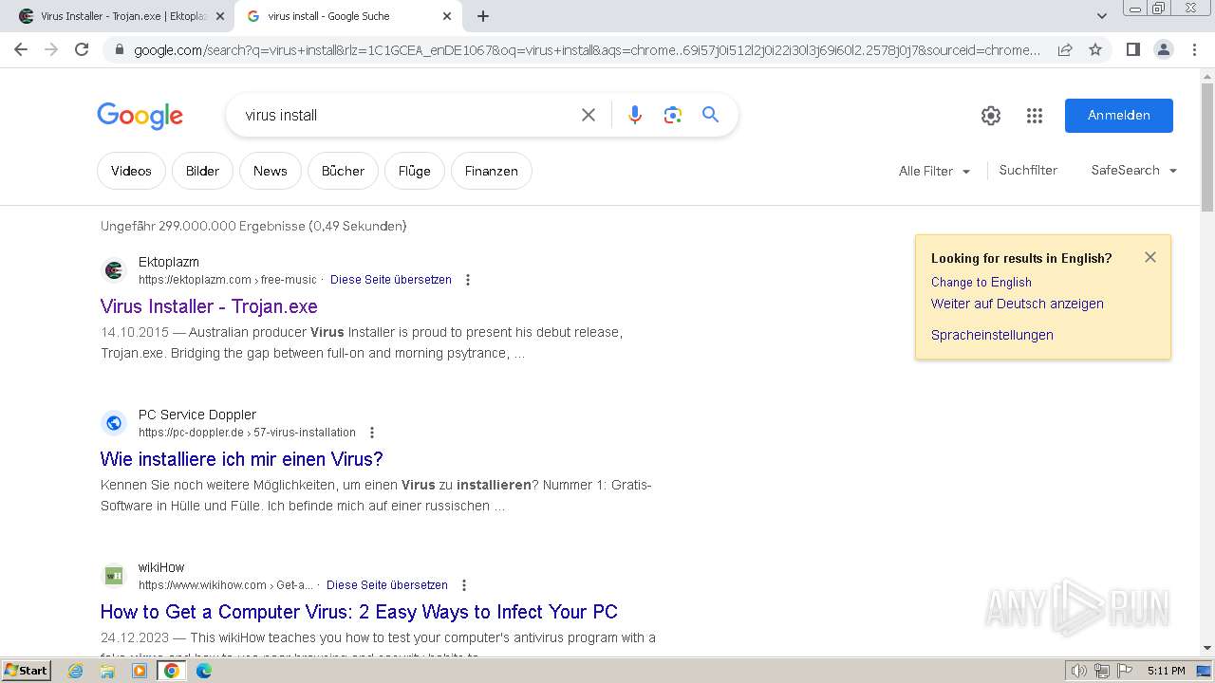1215x683 pixels.
Task: Filter results by News
Action: (x=270, y=171)
